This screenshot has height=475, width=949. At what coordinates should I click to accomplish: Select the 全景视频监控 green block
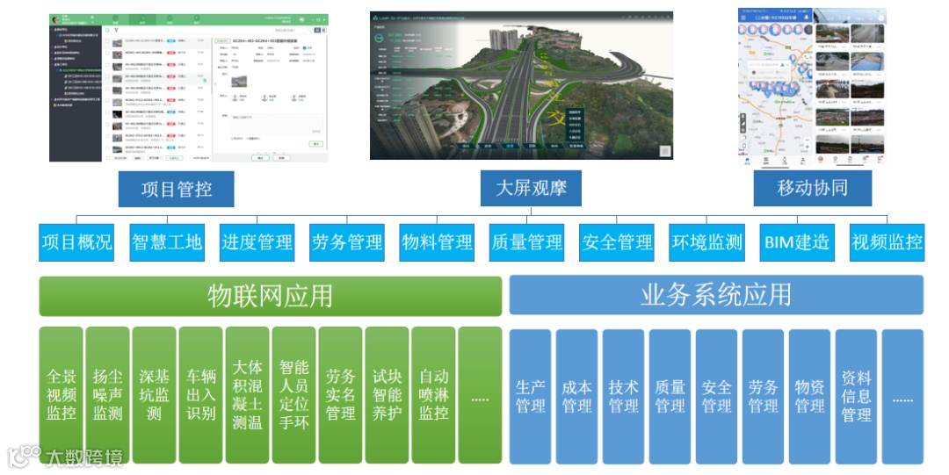click(62, 395)
